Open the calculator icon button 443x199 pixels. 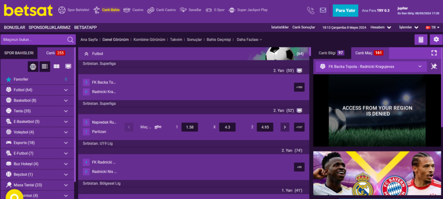tap(421, 40)
